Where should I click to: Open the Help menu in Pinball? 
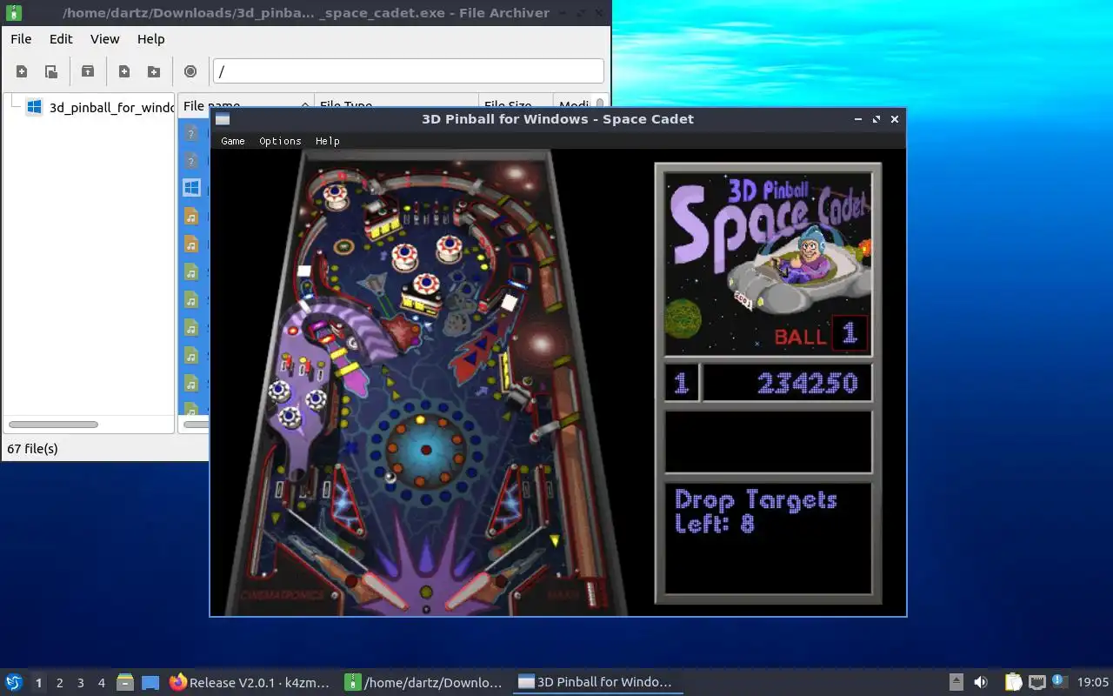click(328, 141)
